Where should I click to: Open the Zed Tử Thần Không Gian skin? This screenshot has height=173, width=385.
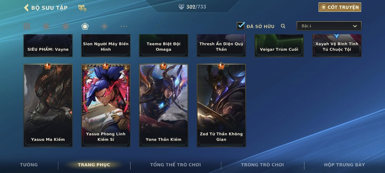tap(221, 105)
